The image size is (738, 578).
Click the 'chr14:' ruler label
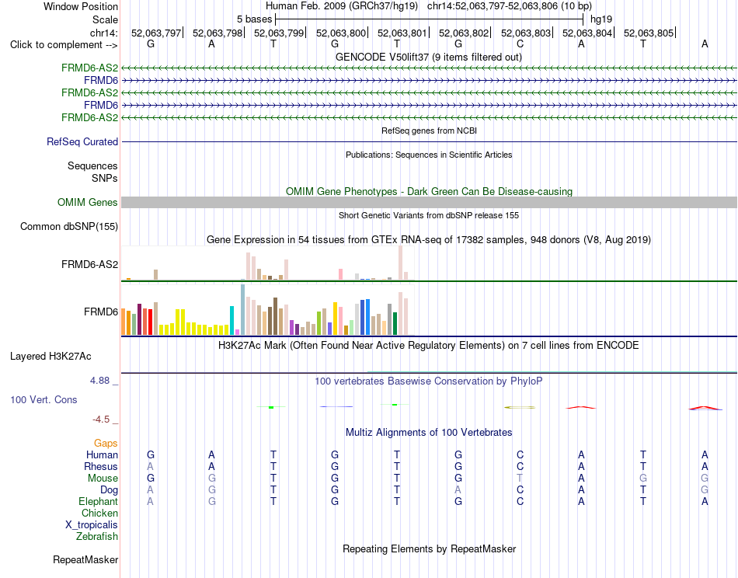coord(104,33)
